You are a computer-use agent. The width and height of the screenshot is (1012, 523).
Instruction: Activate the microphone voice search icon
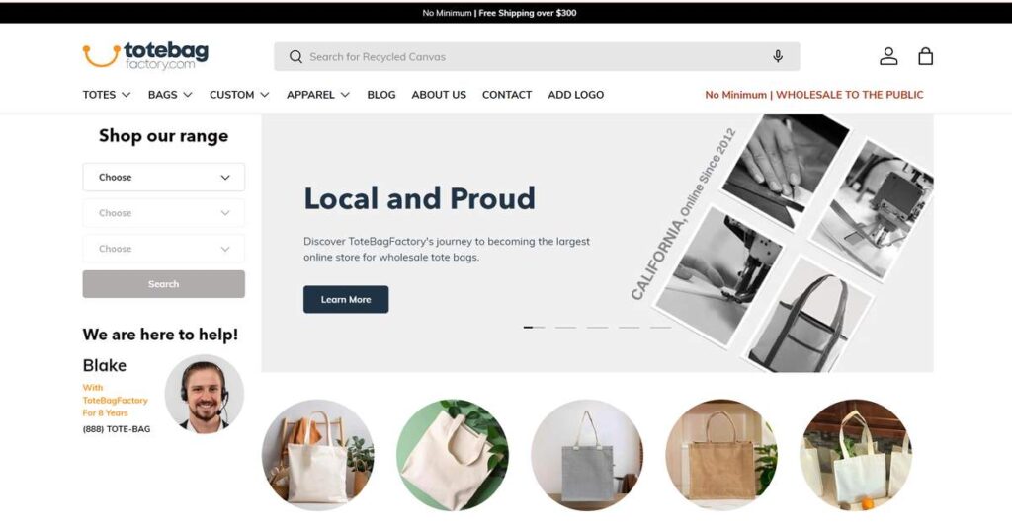pos(778,56)
